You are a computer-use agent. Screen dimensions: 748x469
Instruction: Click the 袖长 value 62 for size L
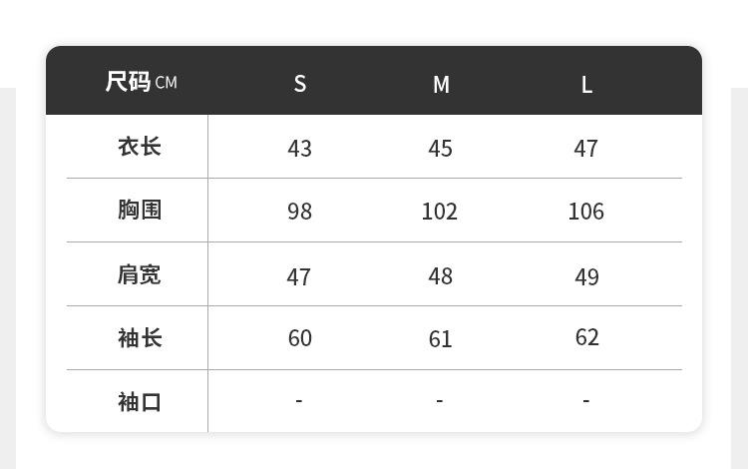[586, 337]
